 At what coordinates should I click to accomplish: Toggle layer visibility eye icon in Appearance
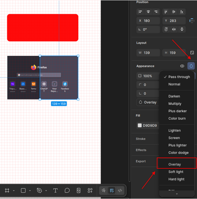[x=182, y=66]
